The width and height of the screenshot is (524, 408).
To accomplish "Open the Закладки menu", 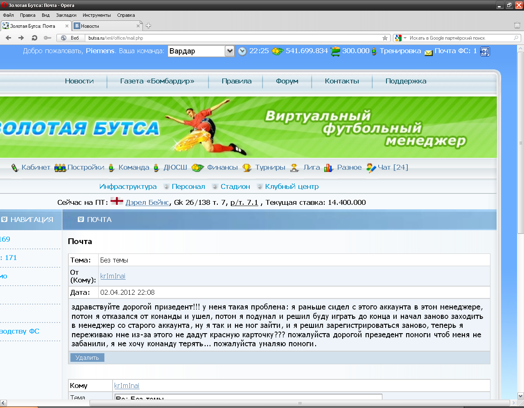I will coord(66,15).
